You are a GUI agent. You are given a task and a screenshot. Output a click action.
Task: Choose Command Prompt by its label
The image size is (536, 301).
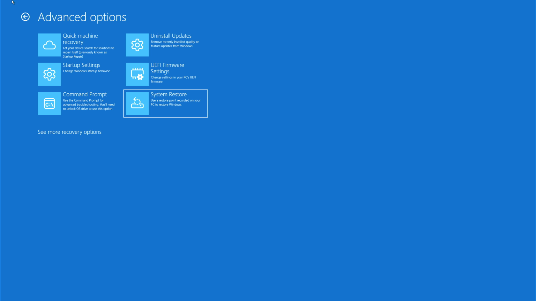[x=85, y=94]
